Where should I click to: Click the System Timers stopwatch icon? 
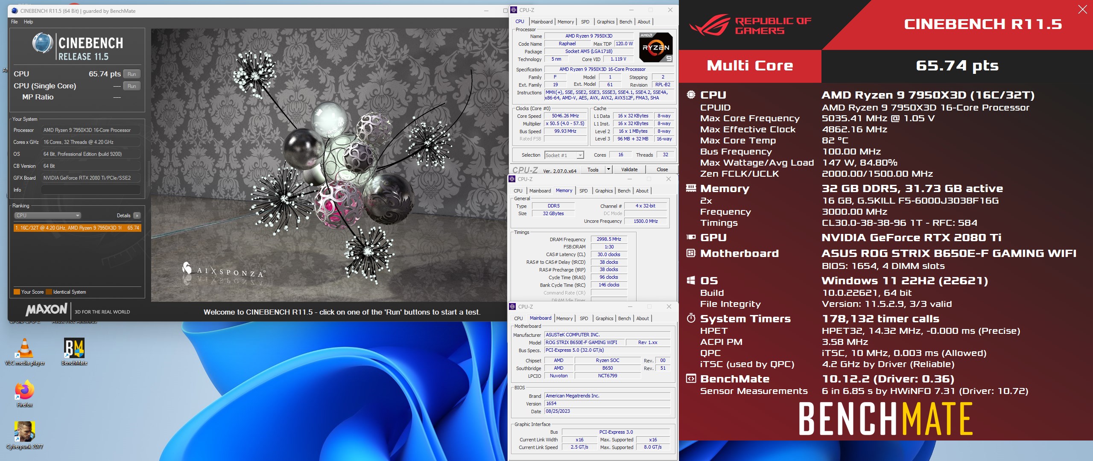(691, 318)
